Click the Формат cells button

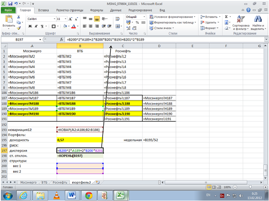coord(209,28)
